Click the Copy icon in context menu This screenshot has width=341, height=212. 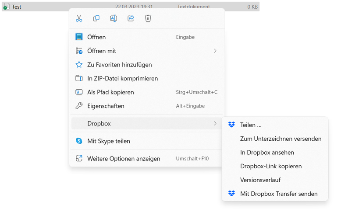point(96,18)
